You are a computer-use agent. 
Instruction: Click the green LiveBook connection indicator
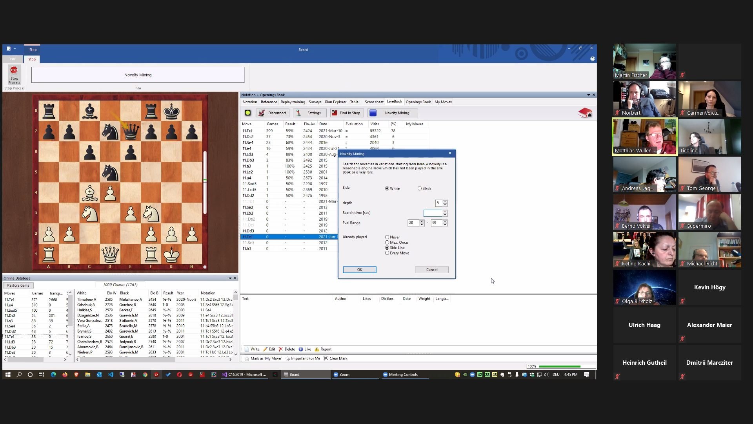click(248, 113)
